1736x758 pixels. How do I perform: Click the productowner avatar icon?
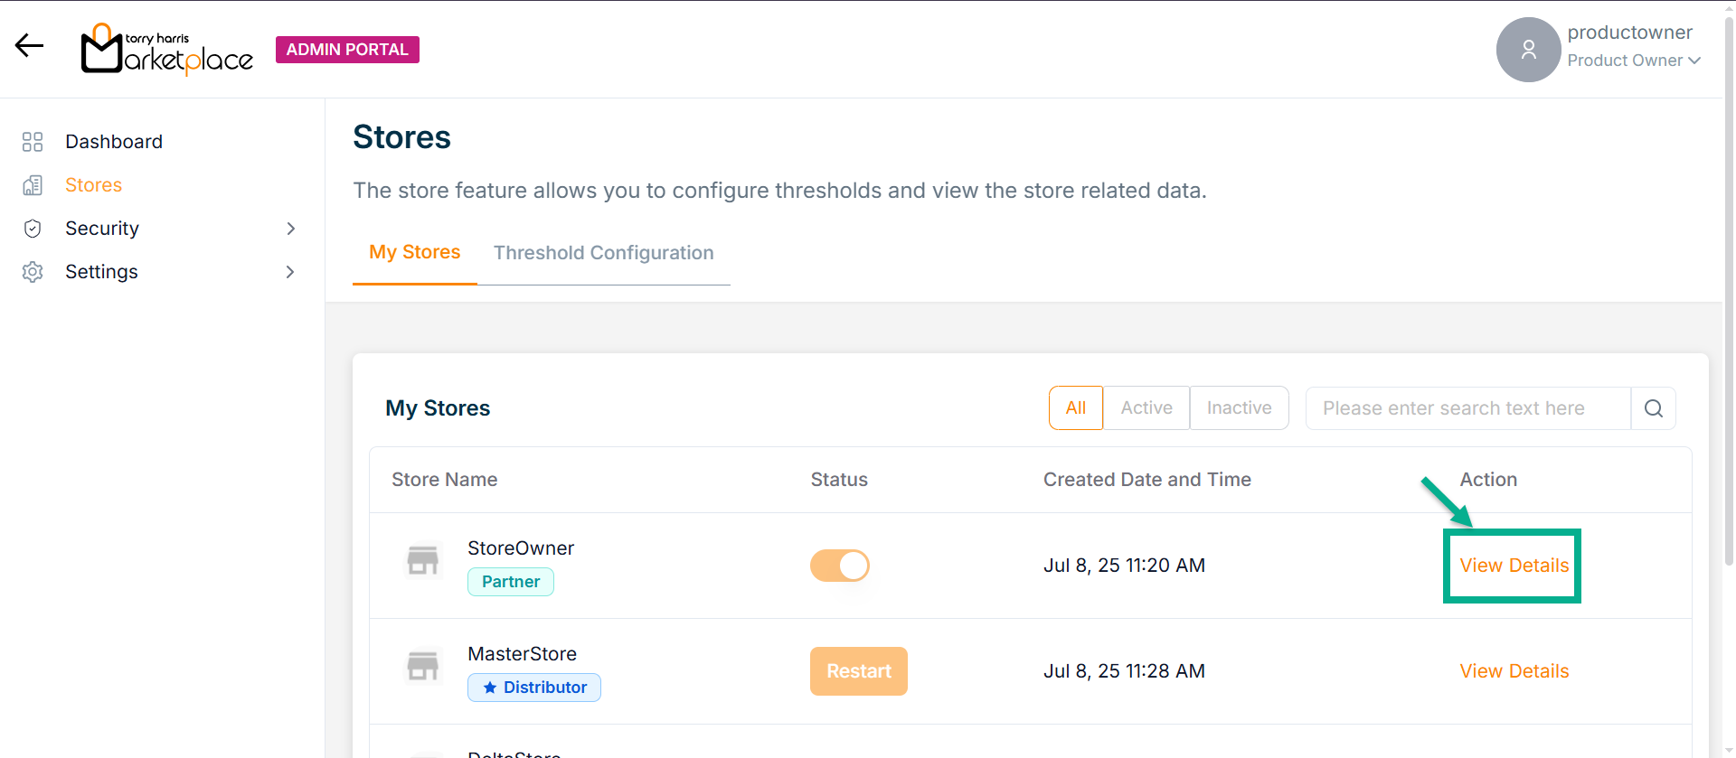tap(1528, 50)
